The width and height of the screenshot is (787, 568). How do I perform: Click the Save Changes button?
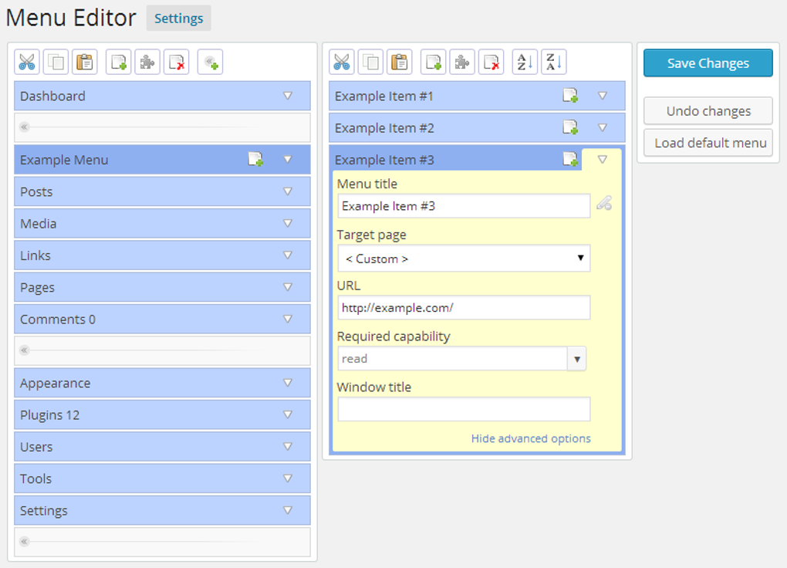click(x=707, y=63)
